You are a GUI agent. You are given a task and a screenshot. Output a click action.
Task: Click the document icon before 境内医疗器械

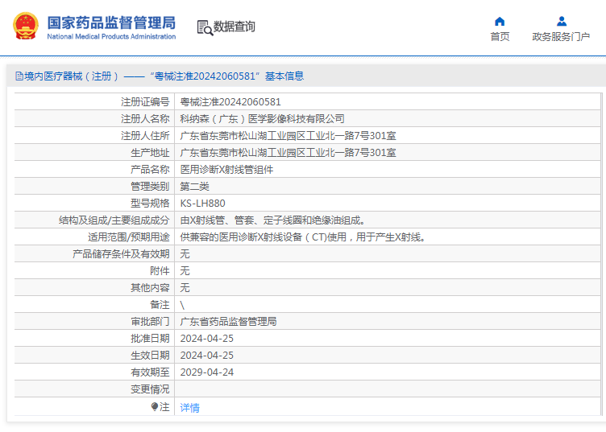point(19,76)
